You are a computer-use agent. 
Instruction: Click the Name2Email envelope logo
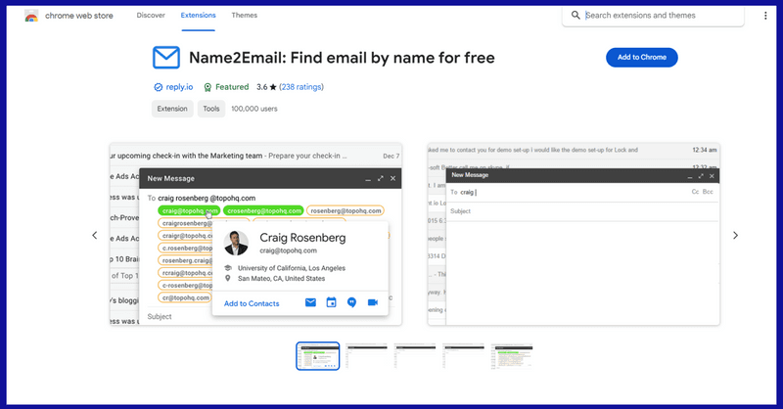coord(166,58)
